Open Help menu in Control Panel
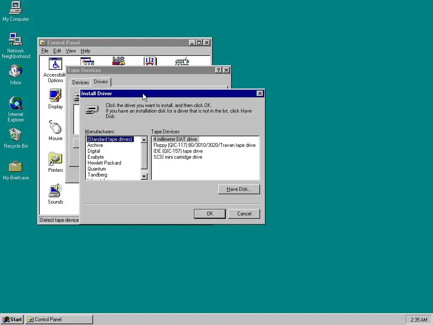Image resolution: width=433 pixels, height=325 pixels. 85,51
